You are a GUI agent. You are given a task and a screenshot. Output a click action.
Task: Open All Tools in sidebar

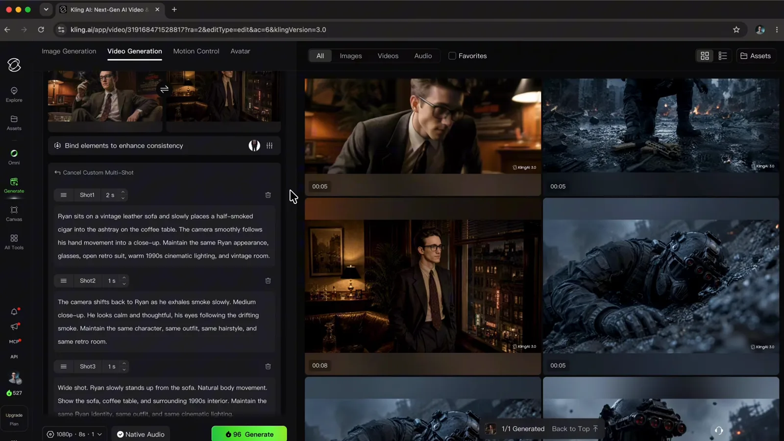14,242
